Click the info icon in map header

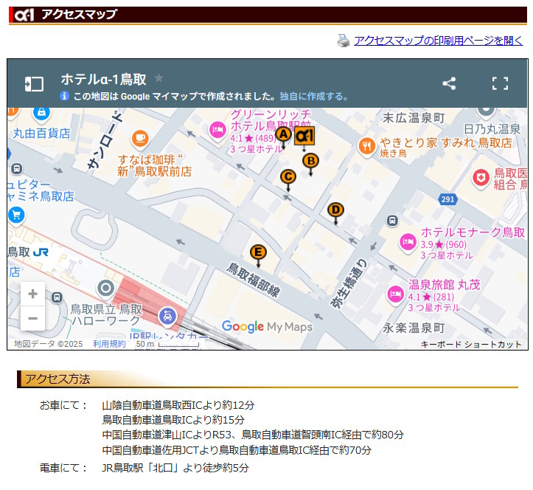(64, 96)
